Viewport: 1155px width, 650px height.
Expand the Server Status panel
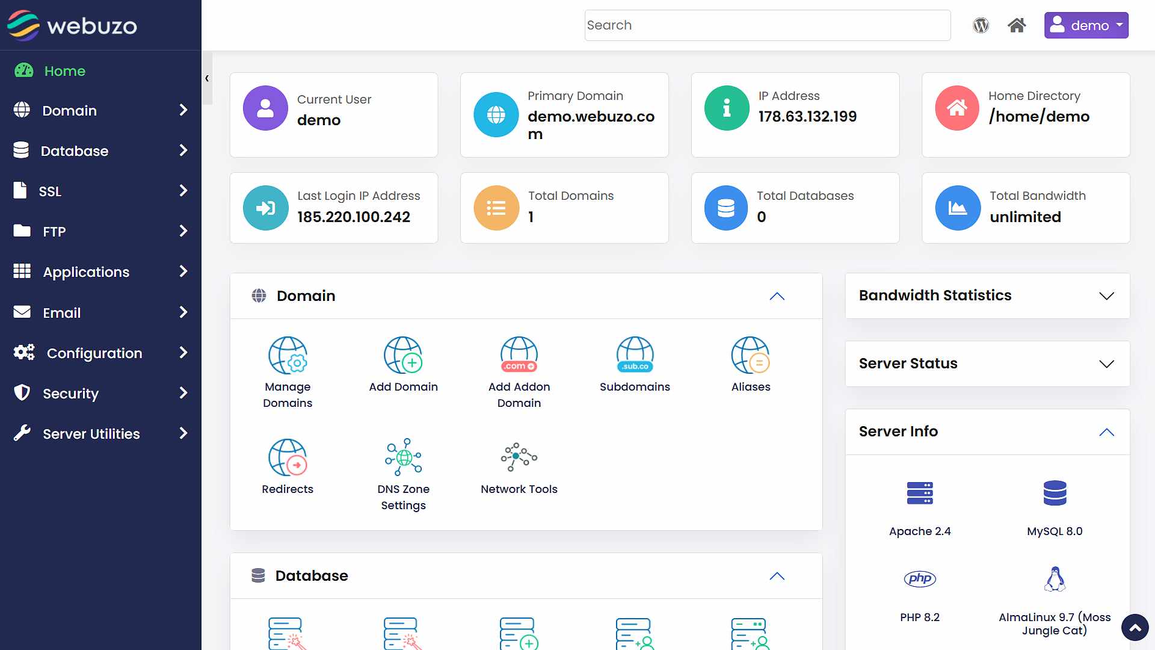[x=1107, y=364]
